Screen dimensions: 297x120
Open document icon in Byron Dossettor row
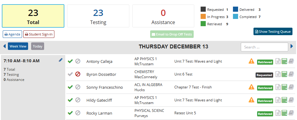pos(278,74)
